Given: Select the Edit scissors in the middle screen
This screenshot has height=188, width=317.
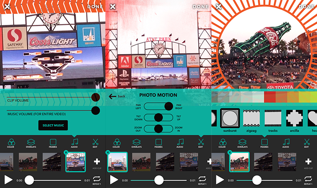Looking at the screenshot, I should pyautogui.click(x=201, y=143).
